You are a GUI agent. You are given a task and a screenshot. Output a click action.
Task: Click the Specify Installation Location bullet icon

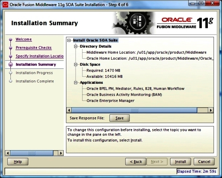[x=11, y=56]
